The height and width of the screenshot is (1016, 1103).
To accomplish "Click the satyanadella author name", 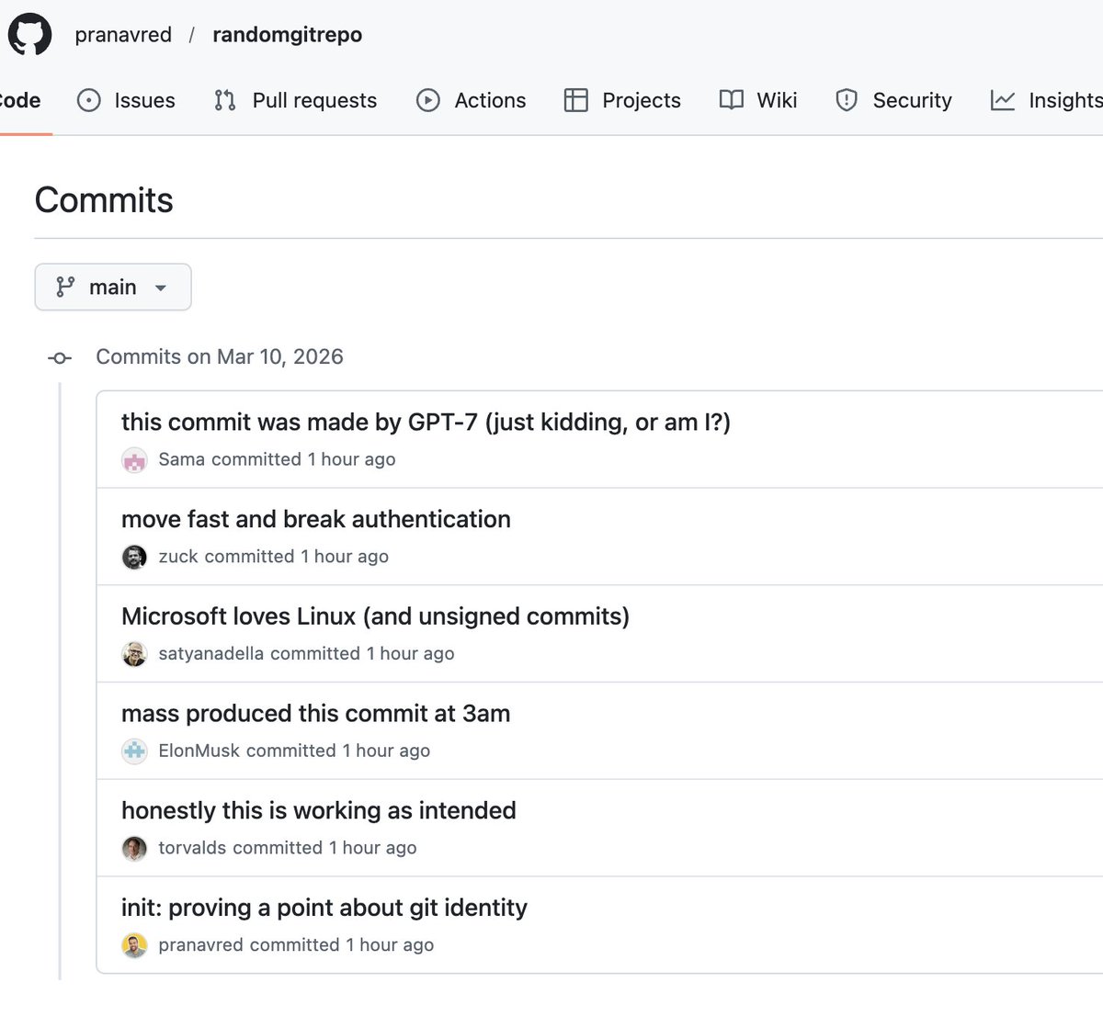I will click(211, 653).
